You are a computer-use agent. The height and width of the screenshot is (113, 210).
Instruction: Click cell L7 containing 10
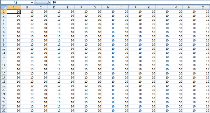point(162,36)
